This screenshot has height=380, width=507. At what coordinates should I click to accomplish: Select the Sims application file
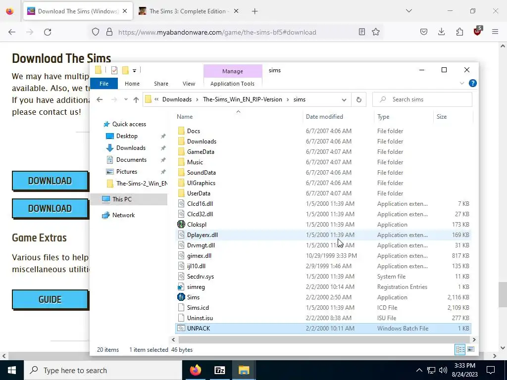coord(194,297)
